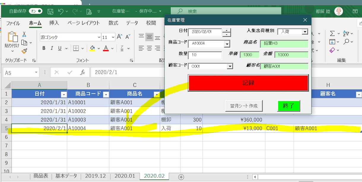This screenshot has height=182, width=362.
Task: Increase the font size
Action: click(x=120, y=37)
